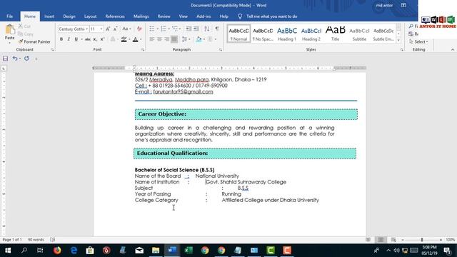Align text to the left
This screenshot has height=257, width=457.
[x=152, y=39]
